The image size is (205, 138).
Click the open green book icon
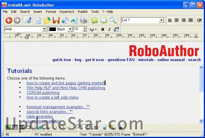104,20
